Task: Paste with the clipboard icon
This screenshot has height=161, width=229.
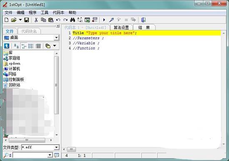Action: coord(51,20)
